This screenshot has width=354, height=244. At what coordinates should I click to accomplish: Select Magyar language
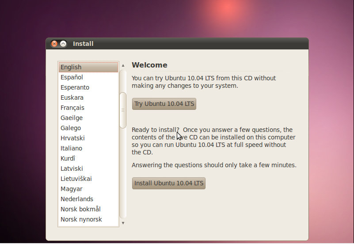coord(88,189)
